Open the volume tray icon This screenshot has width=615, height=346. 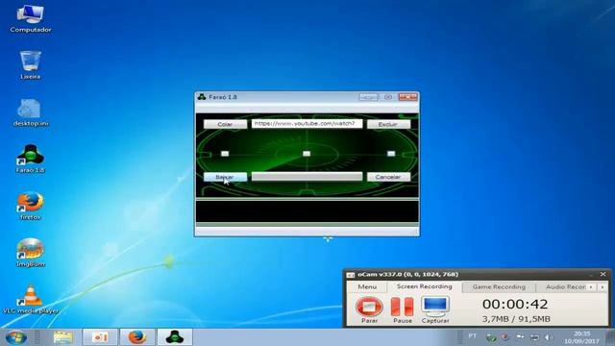(x=549, y=337)
